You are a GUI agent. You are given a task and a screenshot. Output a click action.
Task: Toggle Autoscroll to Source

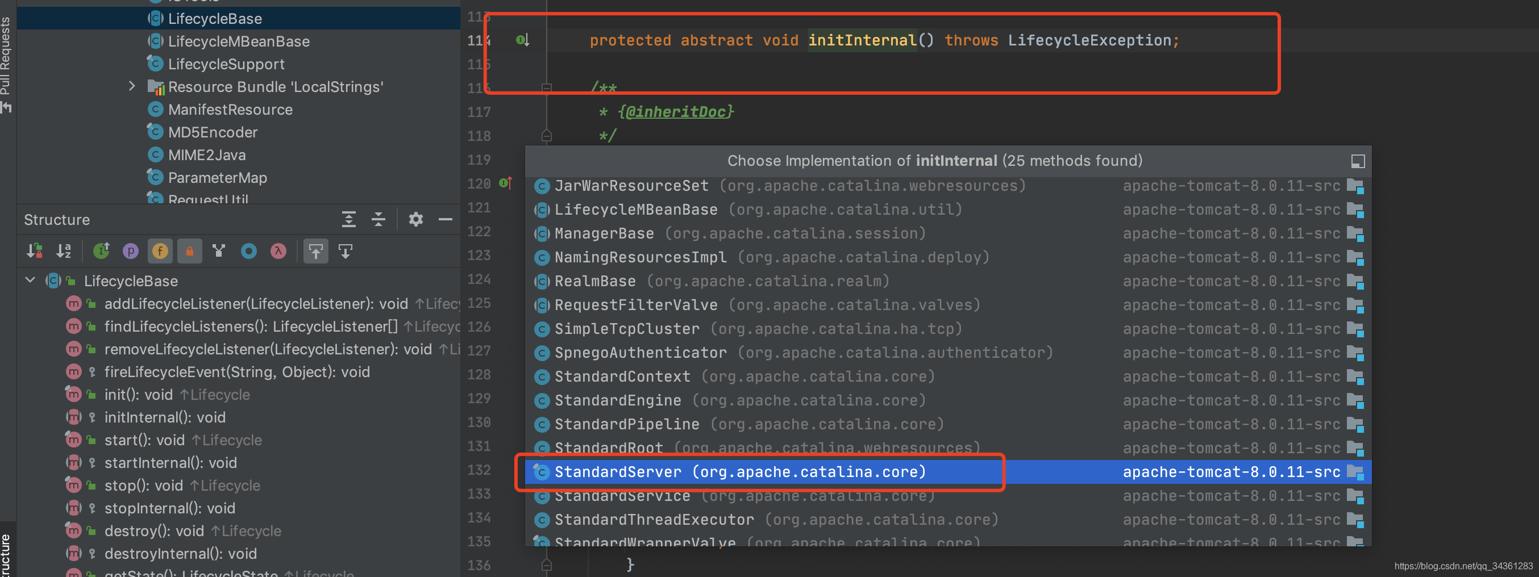pos(316,252)
